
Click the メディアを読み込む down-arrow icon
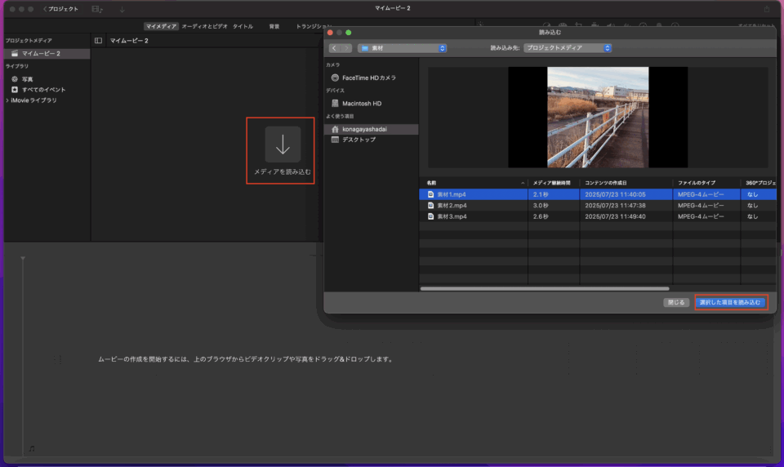[283, 145]
